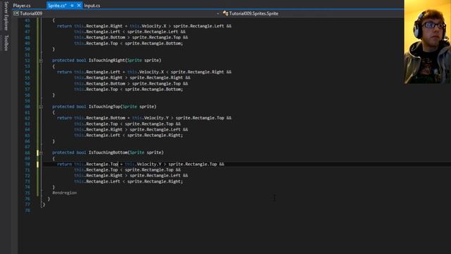Image resolution: width=451 pixels, height=254 pixels.
Task: Select the Sprite.cs* tab
Action: coord(57,6)
